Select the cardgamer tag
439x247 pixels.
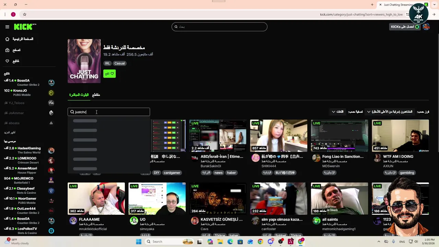pos(172,173)
